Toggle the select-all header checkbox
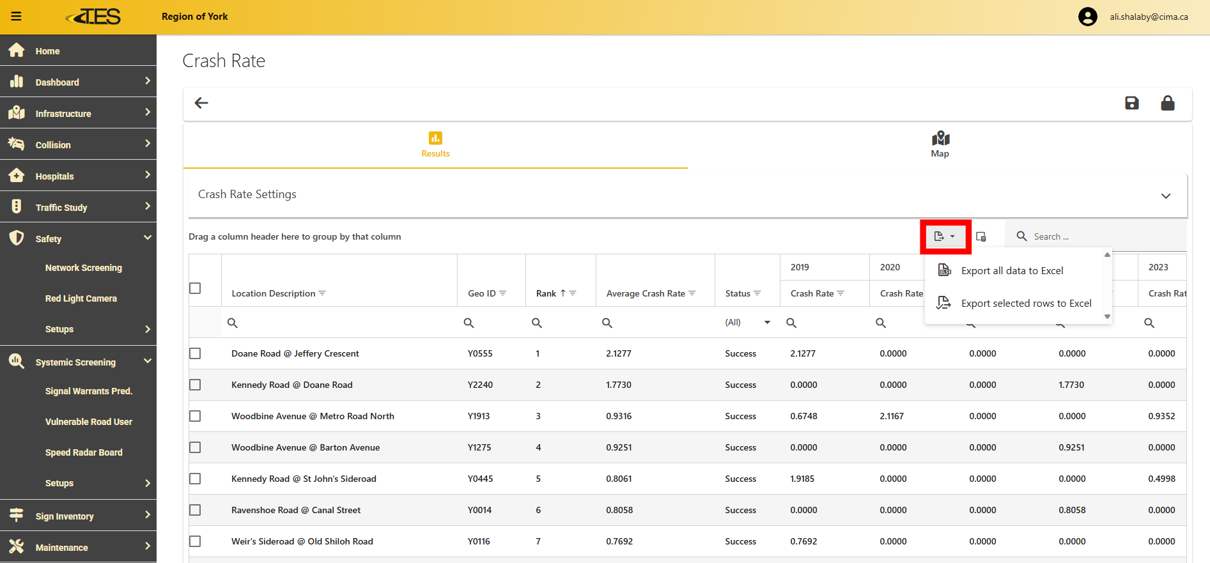Image resolution: width=1210 pixels, height=563 pixels. coord(195,288)
